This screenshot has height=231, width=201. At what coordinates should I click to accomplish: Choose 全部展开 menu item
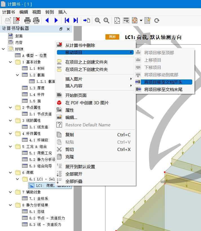pyautogui.click(x=95, y=174)
